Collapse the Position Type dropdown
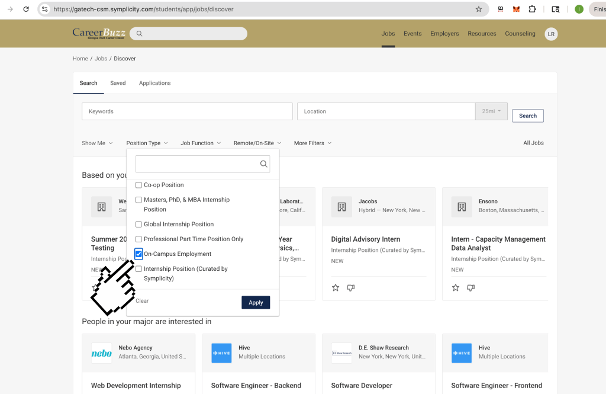 pyautogui.click(x=147, y=143)
